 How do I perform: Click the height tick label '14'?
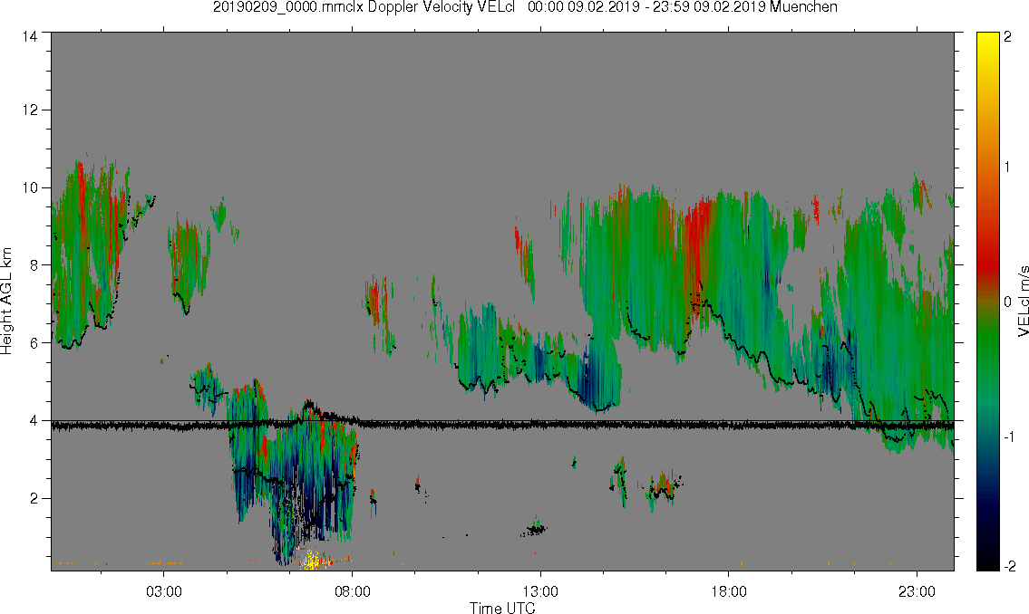tap(29, 37)
